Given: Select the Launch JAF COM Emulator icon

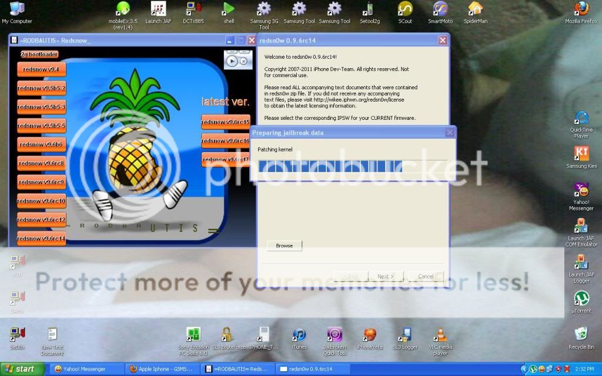Looking at the screenshot, I should [581, 233].
